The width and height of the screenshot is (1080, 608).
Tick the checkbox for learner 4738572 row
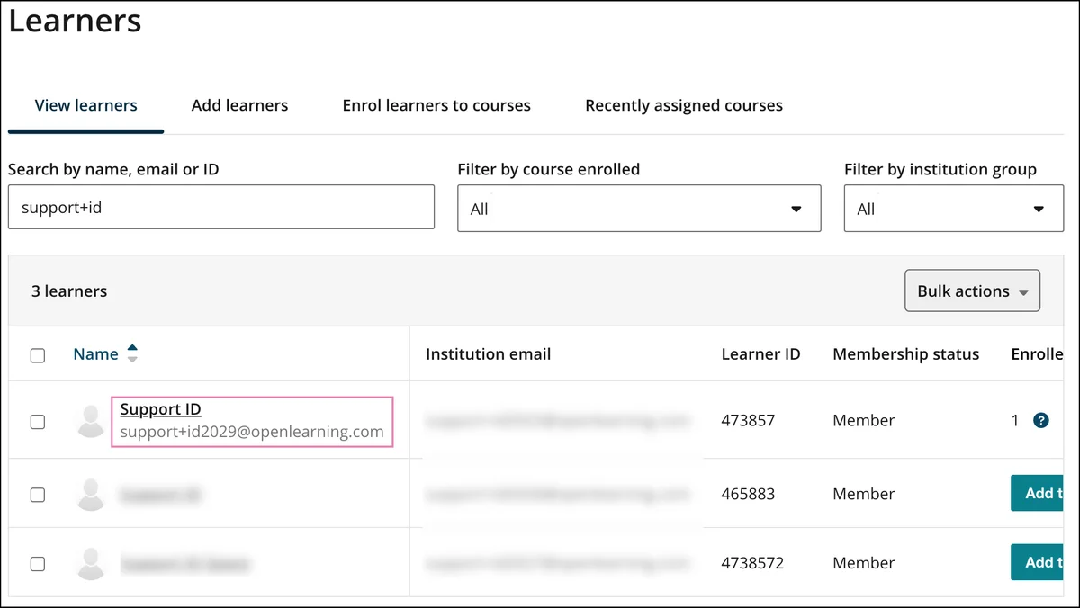[38, 564]
